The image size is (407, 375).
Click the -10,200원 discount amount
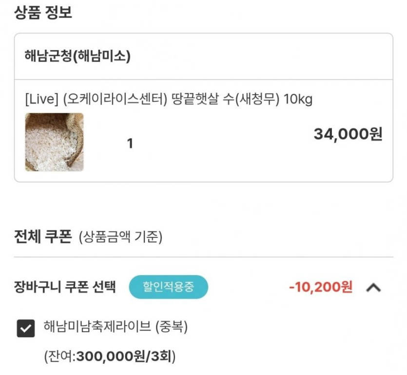click(320, 287)
